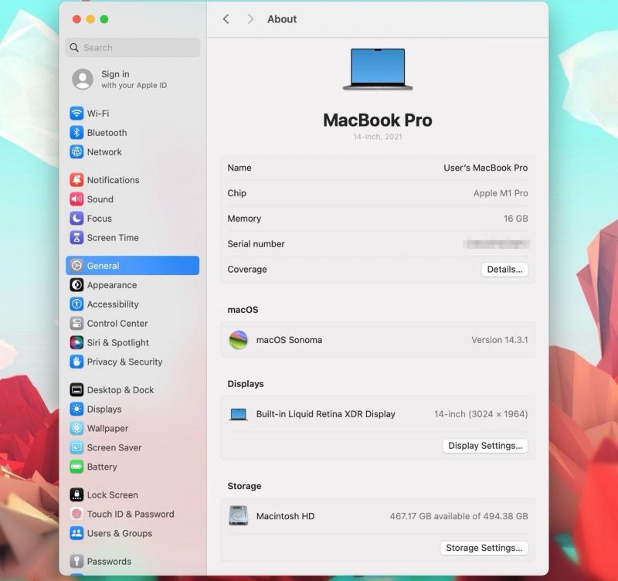This screenshot has height=581, width=618.
Task: Click the Lock Screen icon
Action: 76,494
